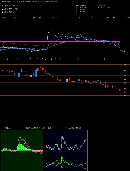The image size is (130, 171).
Task: Click the white DOW MT legend swatch
Action: pyautogui.click(x=3, y=9)
